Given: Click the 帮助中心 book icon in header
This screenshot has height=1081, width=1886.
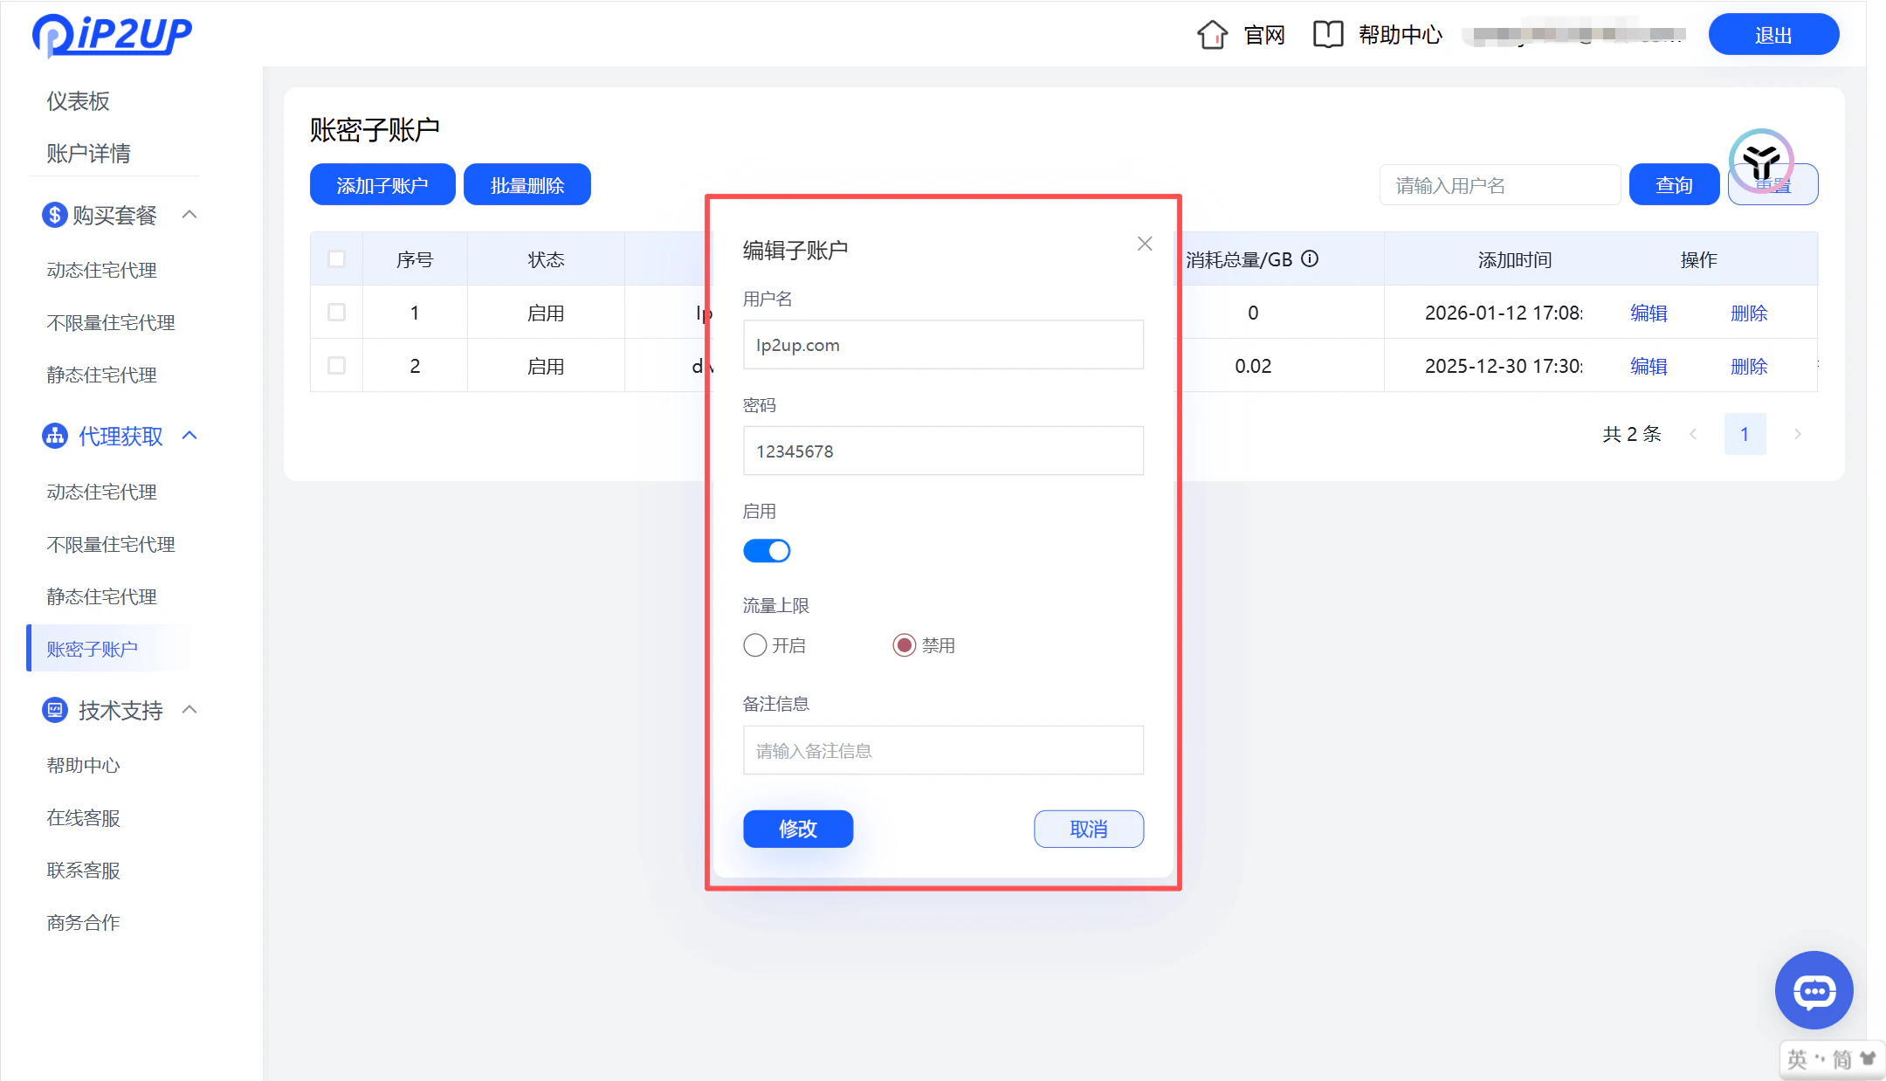Looking at the screenshot, I should 1328,34.
